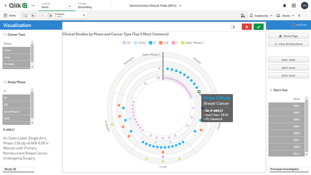Expand the Bookmarks dropdown
The width and height of the screenshot is (311, 175).
coord(261,15)
